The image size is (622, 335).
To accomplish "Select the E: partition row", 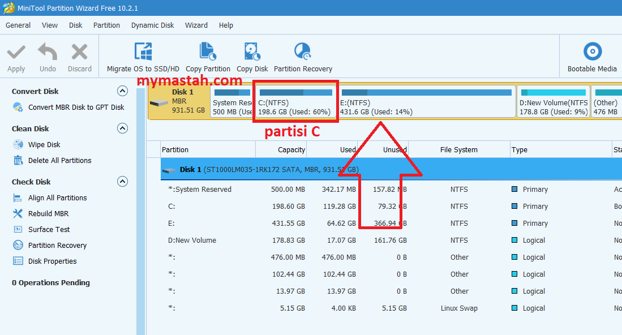I will pyautogui.click(x=391, y=223).
